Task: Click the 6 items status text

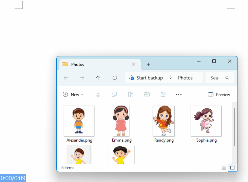Action: pos(68,168)
